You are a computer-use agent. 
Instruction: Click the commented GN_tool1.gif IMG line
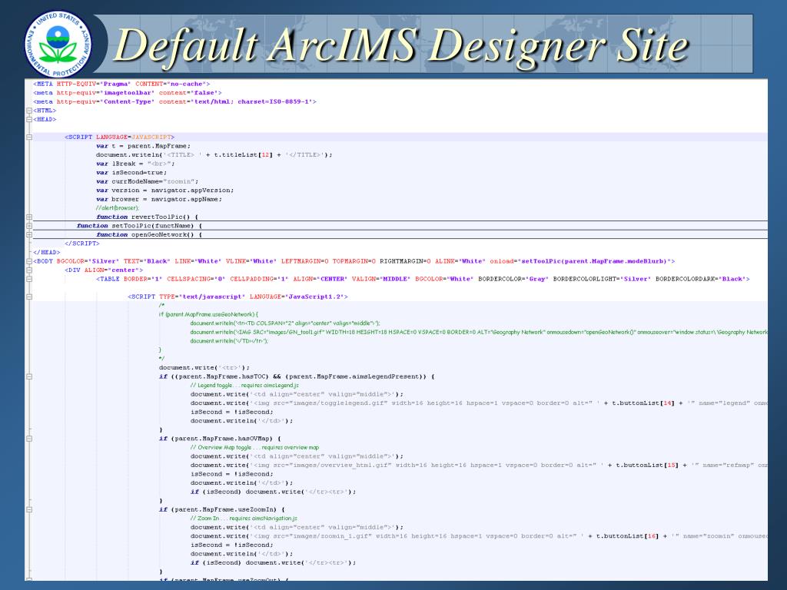479,332
